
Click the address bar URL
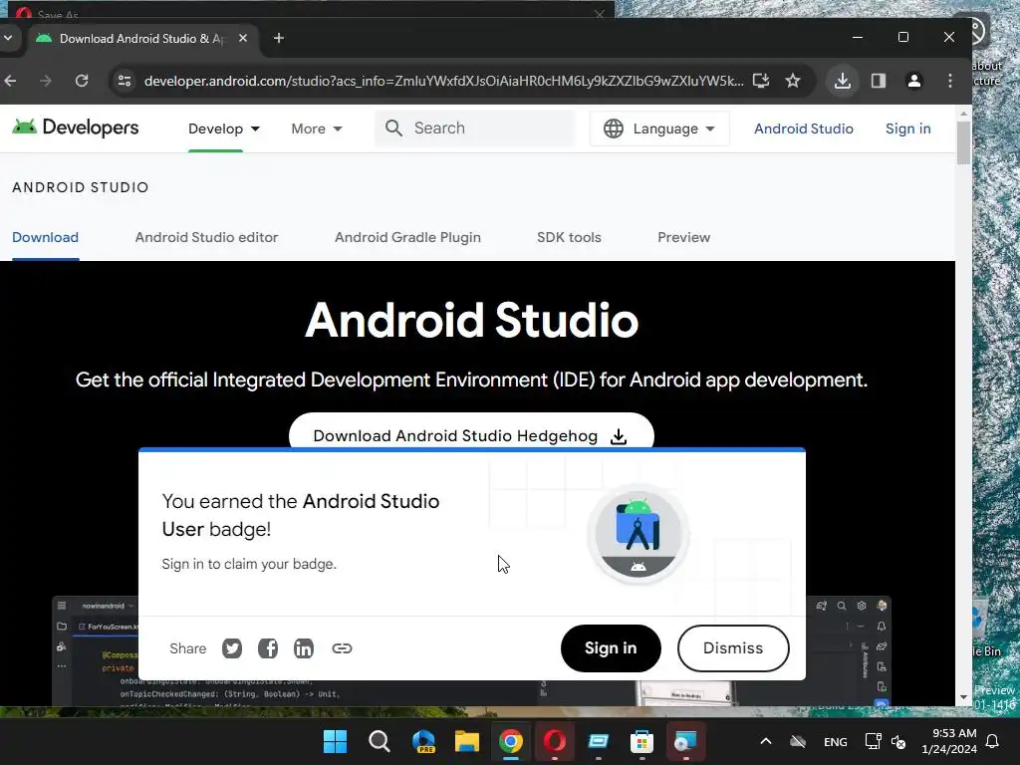coord(443,81)
